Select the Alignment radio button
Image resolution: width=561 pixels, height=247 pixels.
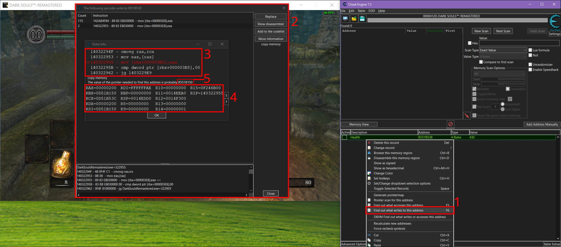click(503, 104)
